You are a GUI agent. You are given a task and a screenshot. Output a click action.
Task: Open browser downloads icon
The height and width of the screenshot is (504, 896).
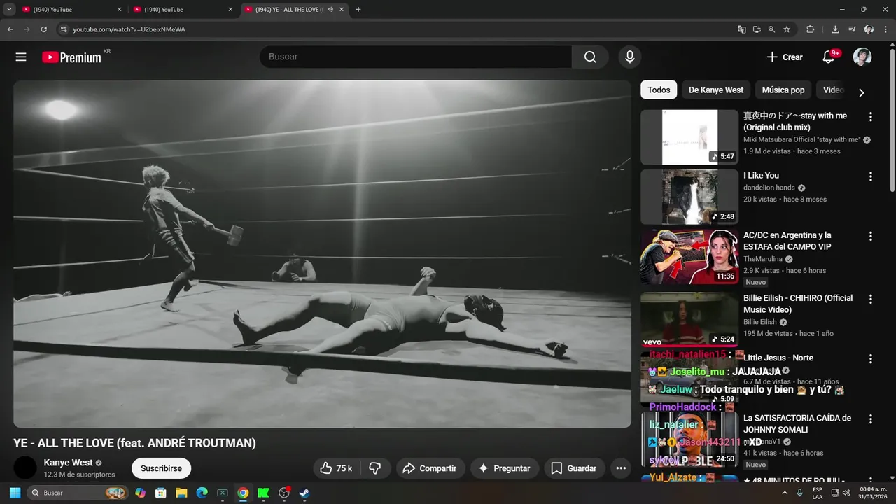[x=835, y=29]
